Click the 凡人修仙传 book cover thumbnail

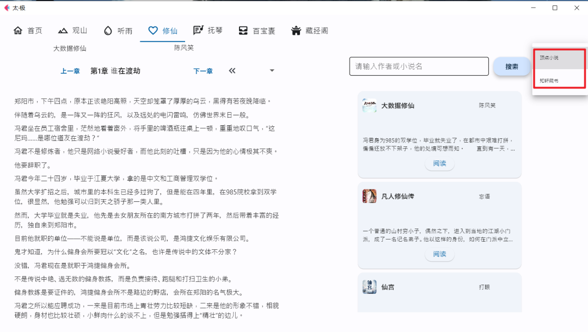pos(369,196)
